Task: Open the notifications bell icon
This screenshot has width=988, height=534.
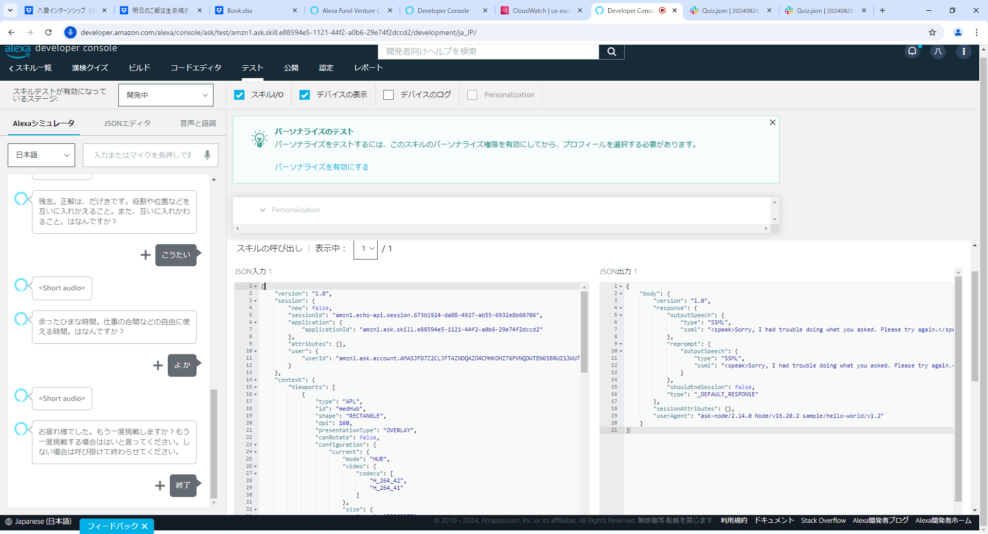Action: point(912,51)
